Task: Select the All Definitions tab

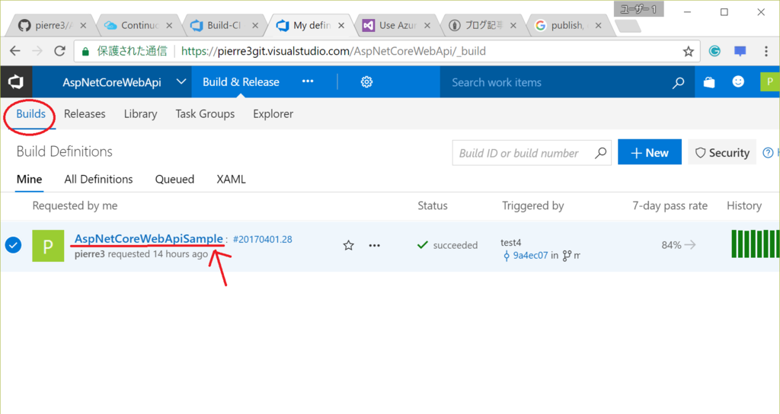Action: pyautogui.click(x=98, y=180)
